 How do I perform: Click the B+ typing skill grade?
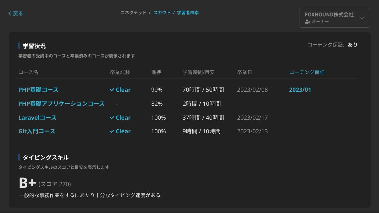pyautogui.click(x=28, y=183)
